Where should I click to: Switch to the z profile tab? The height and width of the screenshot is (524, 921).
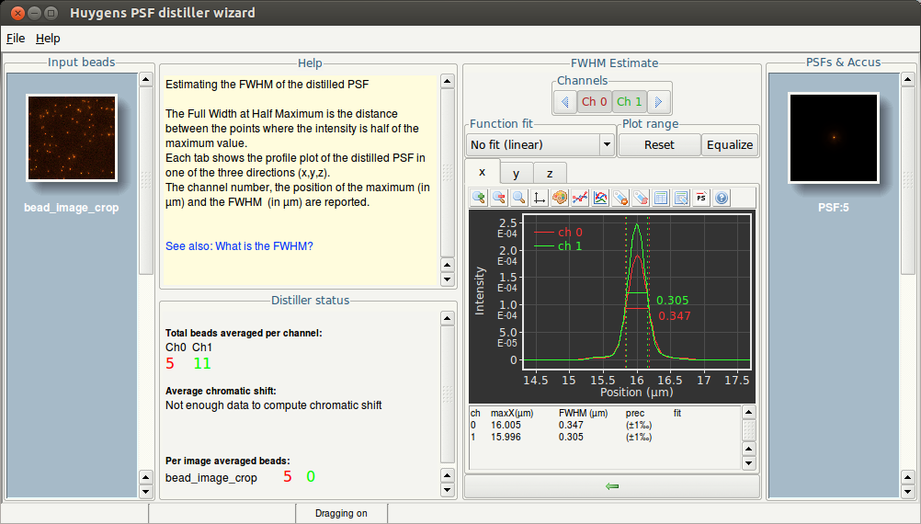pyautogui.click(x=550, y=173)
